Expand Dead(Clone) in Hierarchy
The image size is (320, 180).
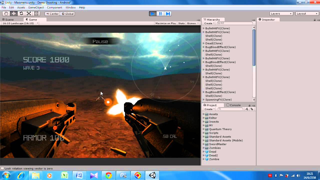tap(203, 43)
